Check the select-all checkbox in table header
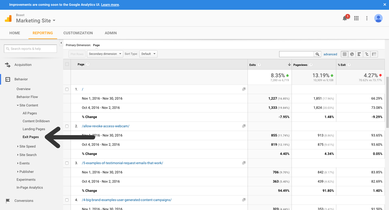The width and height of the screenshot is (389, 210). pos(67,64)
